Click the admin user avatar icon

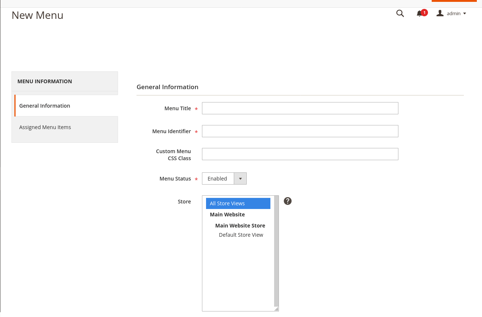[440, 13]
